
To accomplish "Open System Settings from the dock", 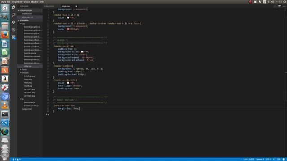I will [5, 88].
